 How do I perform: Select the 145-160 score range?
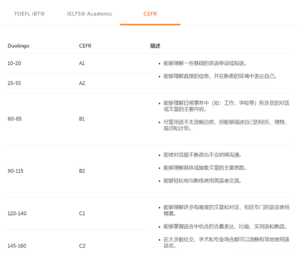[17, 246]
